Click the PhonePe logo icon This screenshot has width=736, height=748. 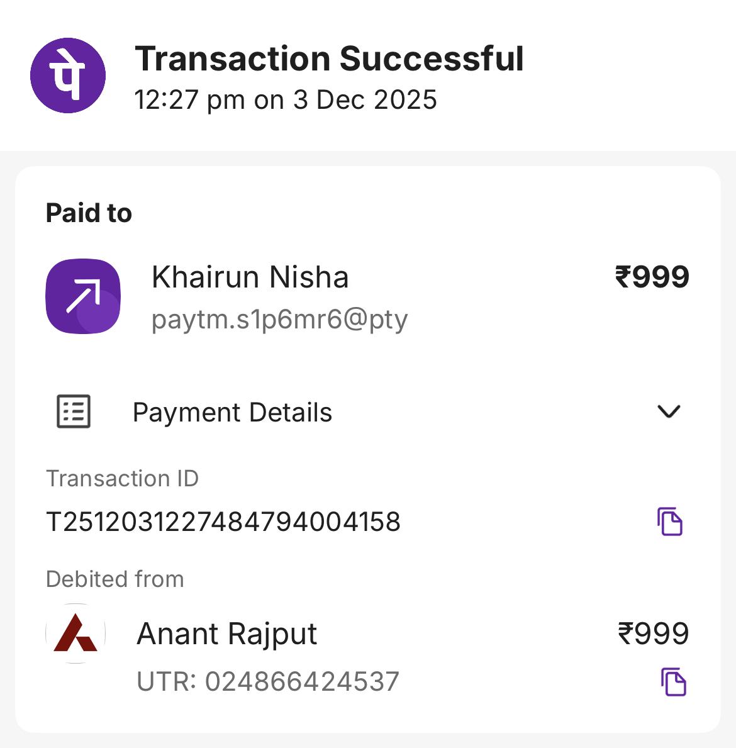coord(68,75)
